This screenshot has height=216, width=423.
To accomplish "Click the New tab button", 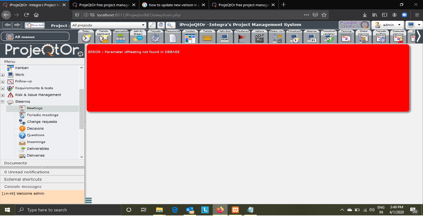I will pos(35,25).
